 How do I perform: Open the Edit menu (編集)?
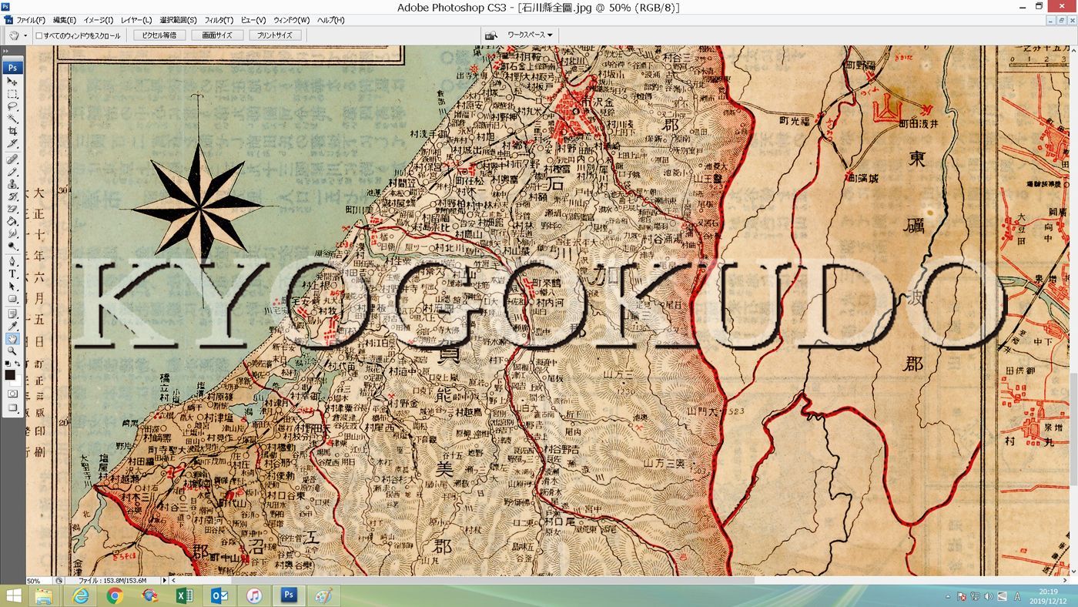pyautogui.click(x=65, y=20)
